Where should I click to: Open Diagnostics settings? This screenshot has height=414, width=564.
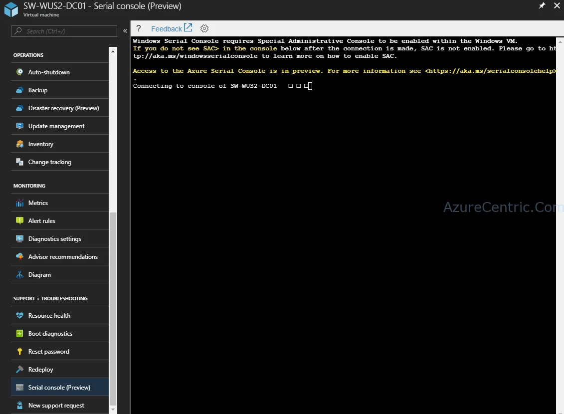60,239
